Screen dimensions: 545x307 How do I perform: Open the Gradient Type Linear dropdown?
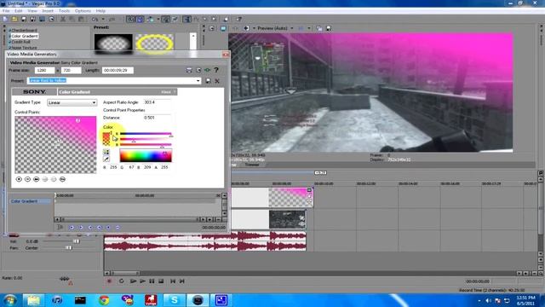(x=72, y=102)
